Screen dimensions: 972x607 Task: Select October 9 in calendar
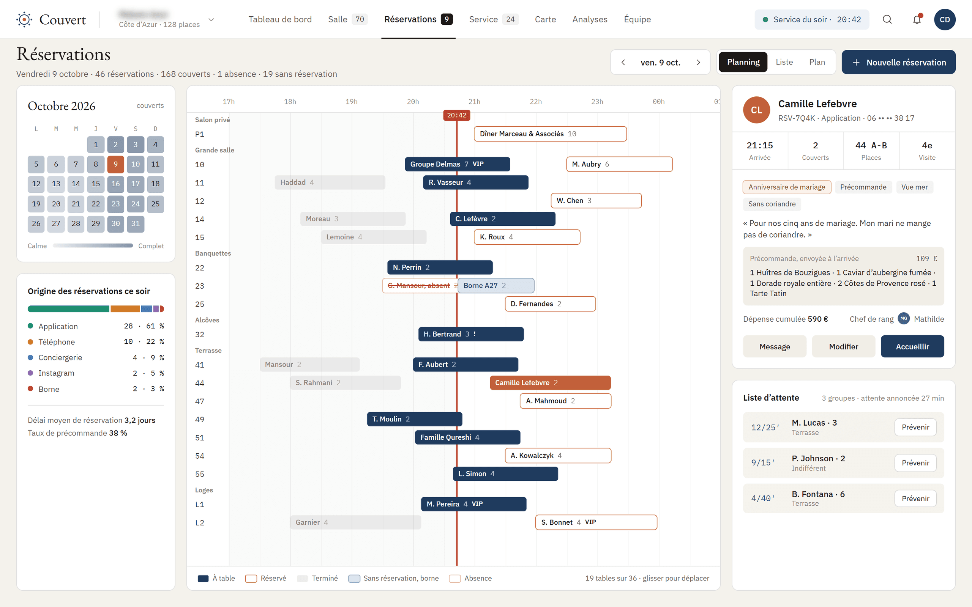coord(116,164)
